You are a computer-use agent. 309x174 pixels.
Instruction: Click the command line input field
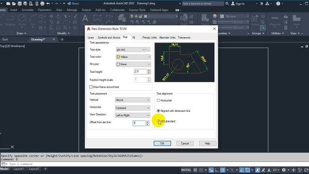pyautogui.click(x=158, y=164)
